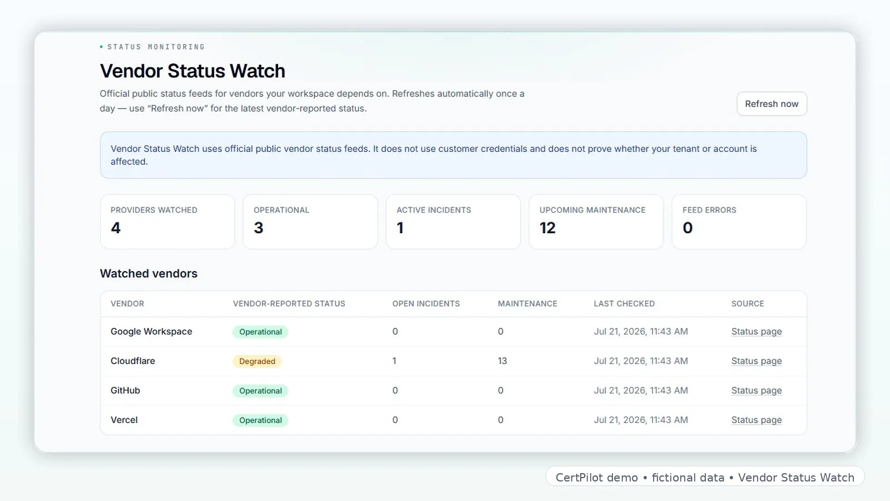The height and width of the screenshot is (501, 890).
Task: Click Vercel vendor name
Action: pos(124,420)
